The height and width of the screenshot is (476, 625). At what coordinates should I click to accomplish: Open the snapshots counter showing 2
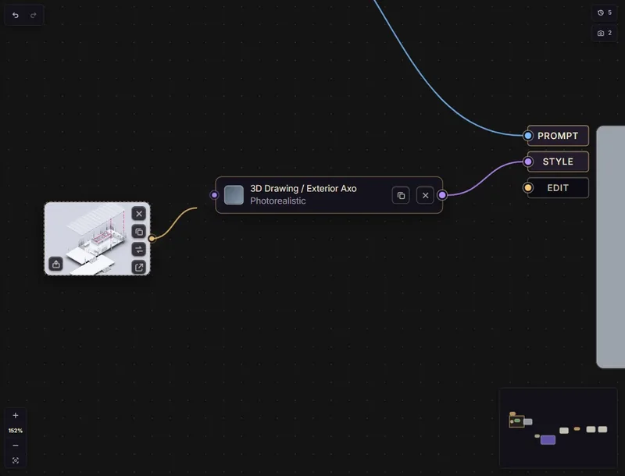coord(604,33)
